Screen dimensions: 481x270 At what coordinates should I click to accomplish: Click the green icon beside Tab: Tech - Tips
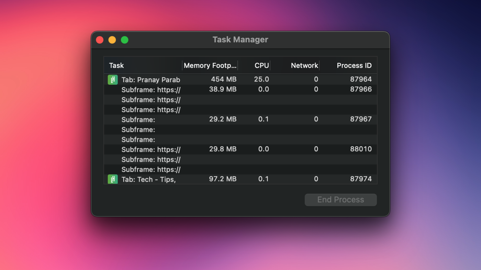113,179
